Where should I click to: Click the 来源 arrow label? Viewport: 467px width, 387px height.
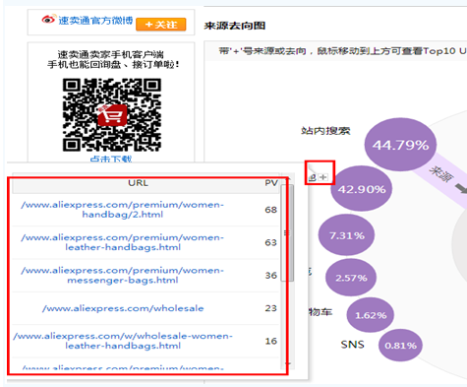click(441, 174)
